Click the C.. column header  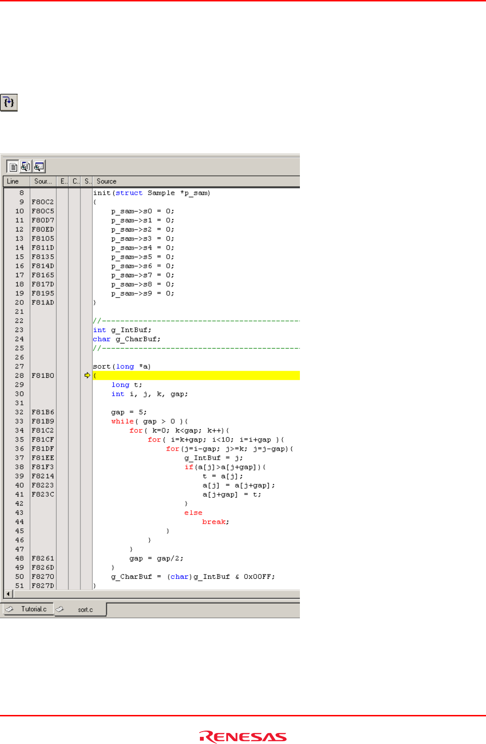point(75,181)
